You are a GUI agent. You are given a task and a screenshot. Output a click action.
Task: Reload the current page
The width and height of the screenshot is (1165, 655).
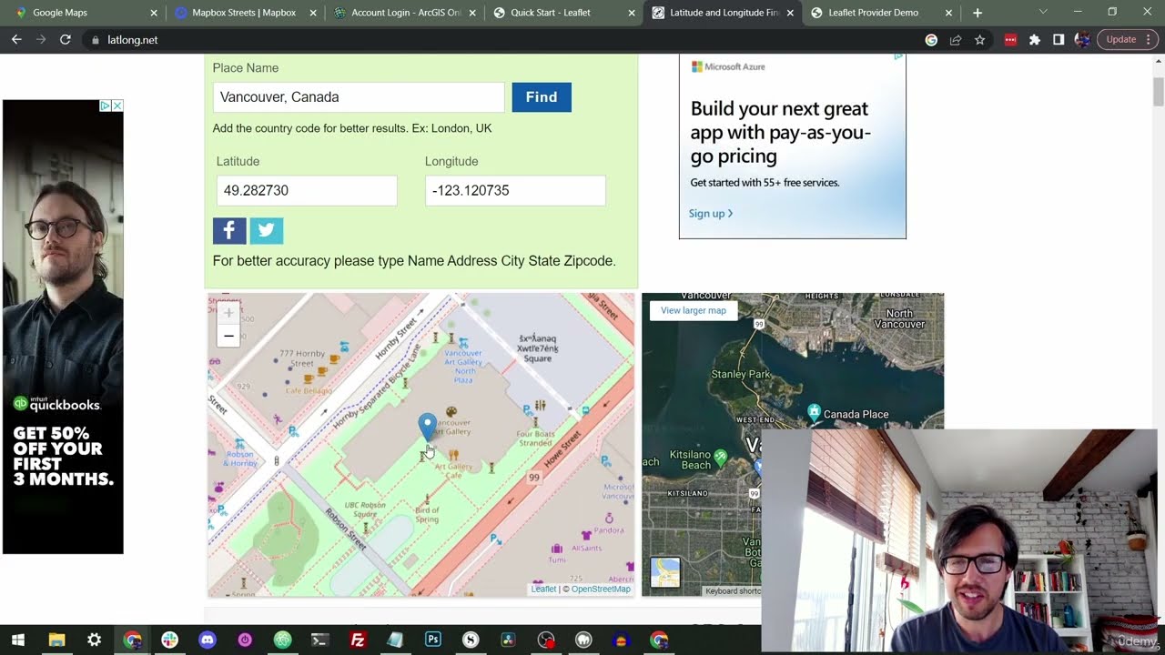(x=66, y=40)
